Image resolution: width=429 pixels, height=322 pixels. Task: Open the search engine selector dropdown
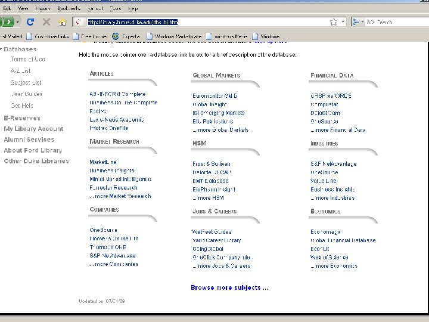click(x=358, y=22)
